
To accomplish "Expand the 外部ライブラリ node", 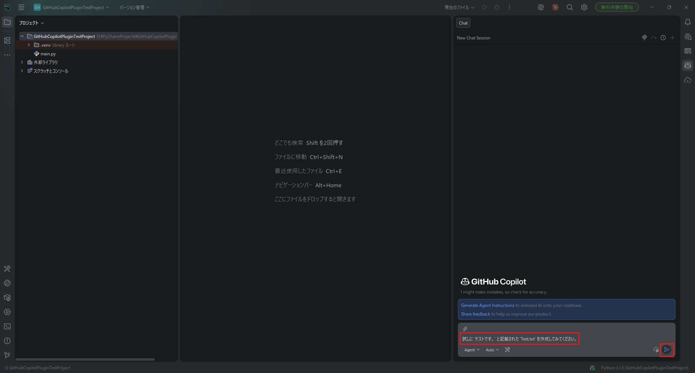I will pyautogui.click(x=22, y=62).
